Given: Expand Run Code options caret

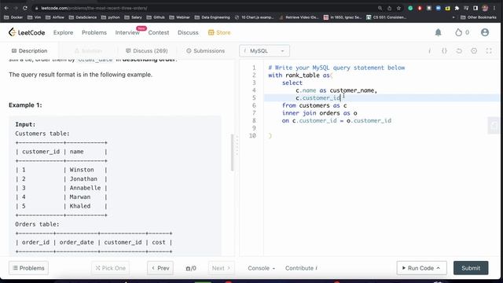Looking at the screenshot, I should (x=439, y=268).
